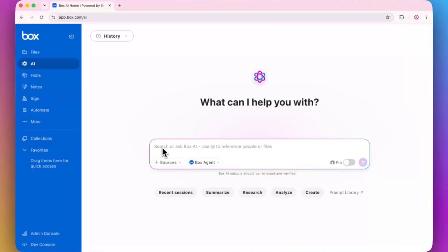This screenshot has height=252, width=448.
Task: Select the Box AI Home browser tab
Action: point(82,6)
